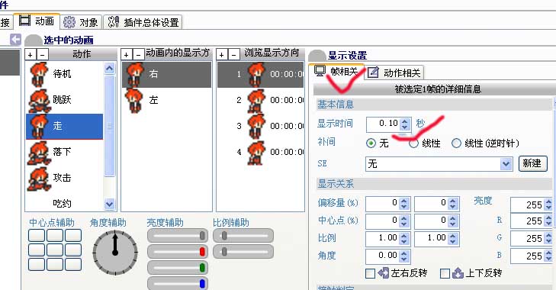556x290 pixels.
Task: Select the 帧相关 tab
Action: (x=336, y=71)
